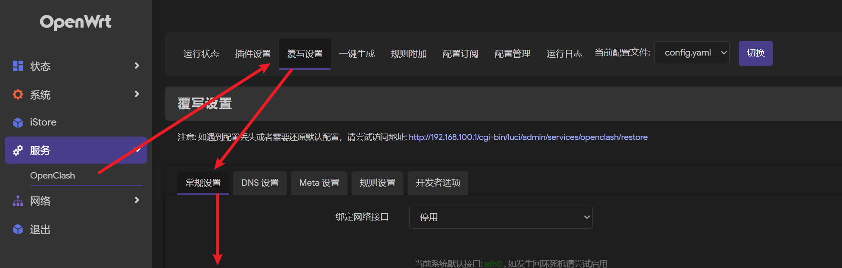Click the network topology icon
Image resolution: width=842 pixels, height=268 pixels.
point(18,201)
